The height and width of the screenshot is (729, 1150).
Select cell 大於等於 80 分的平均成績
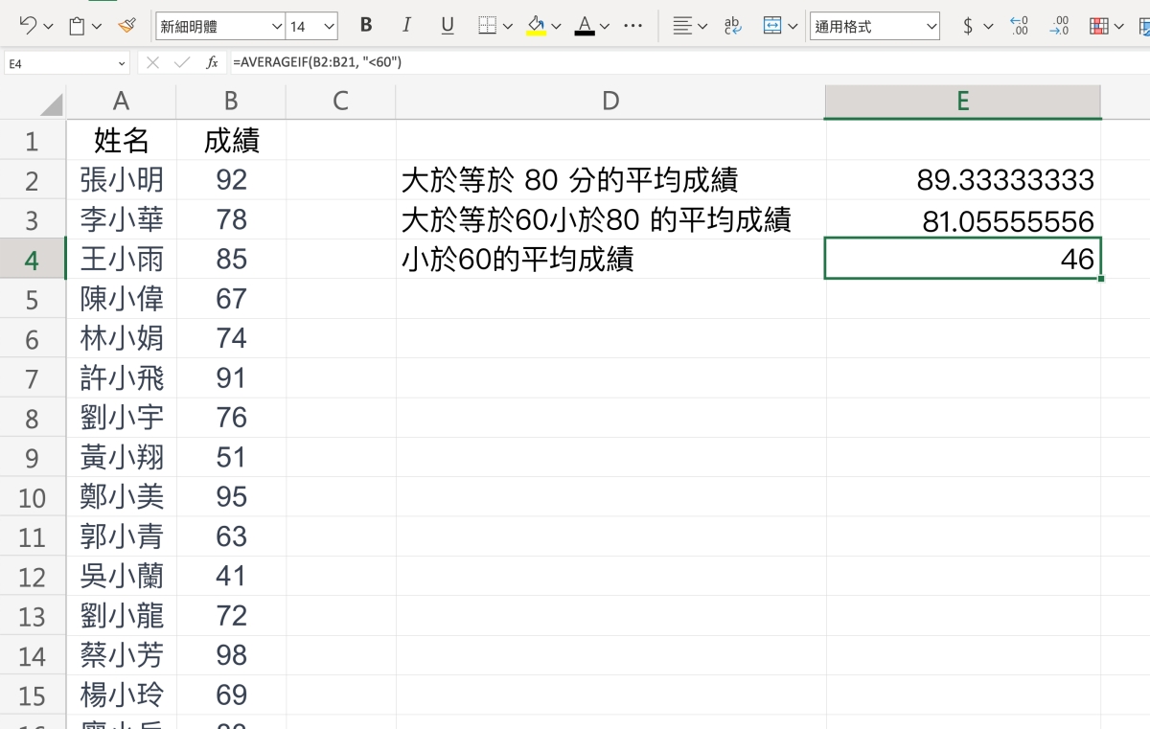(610, 180)
